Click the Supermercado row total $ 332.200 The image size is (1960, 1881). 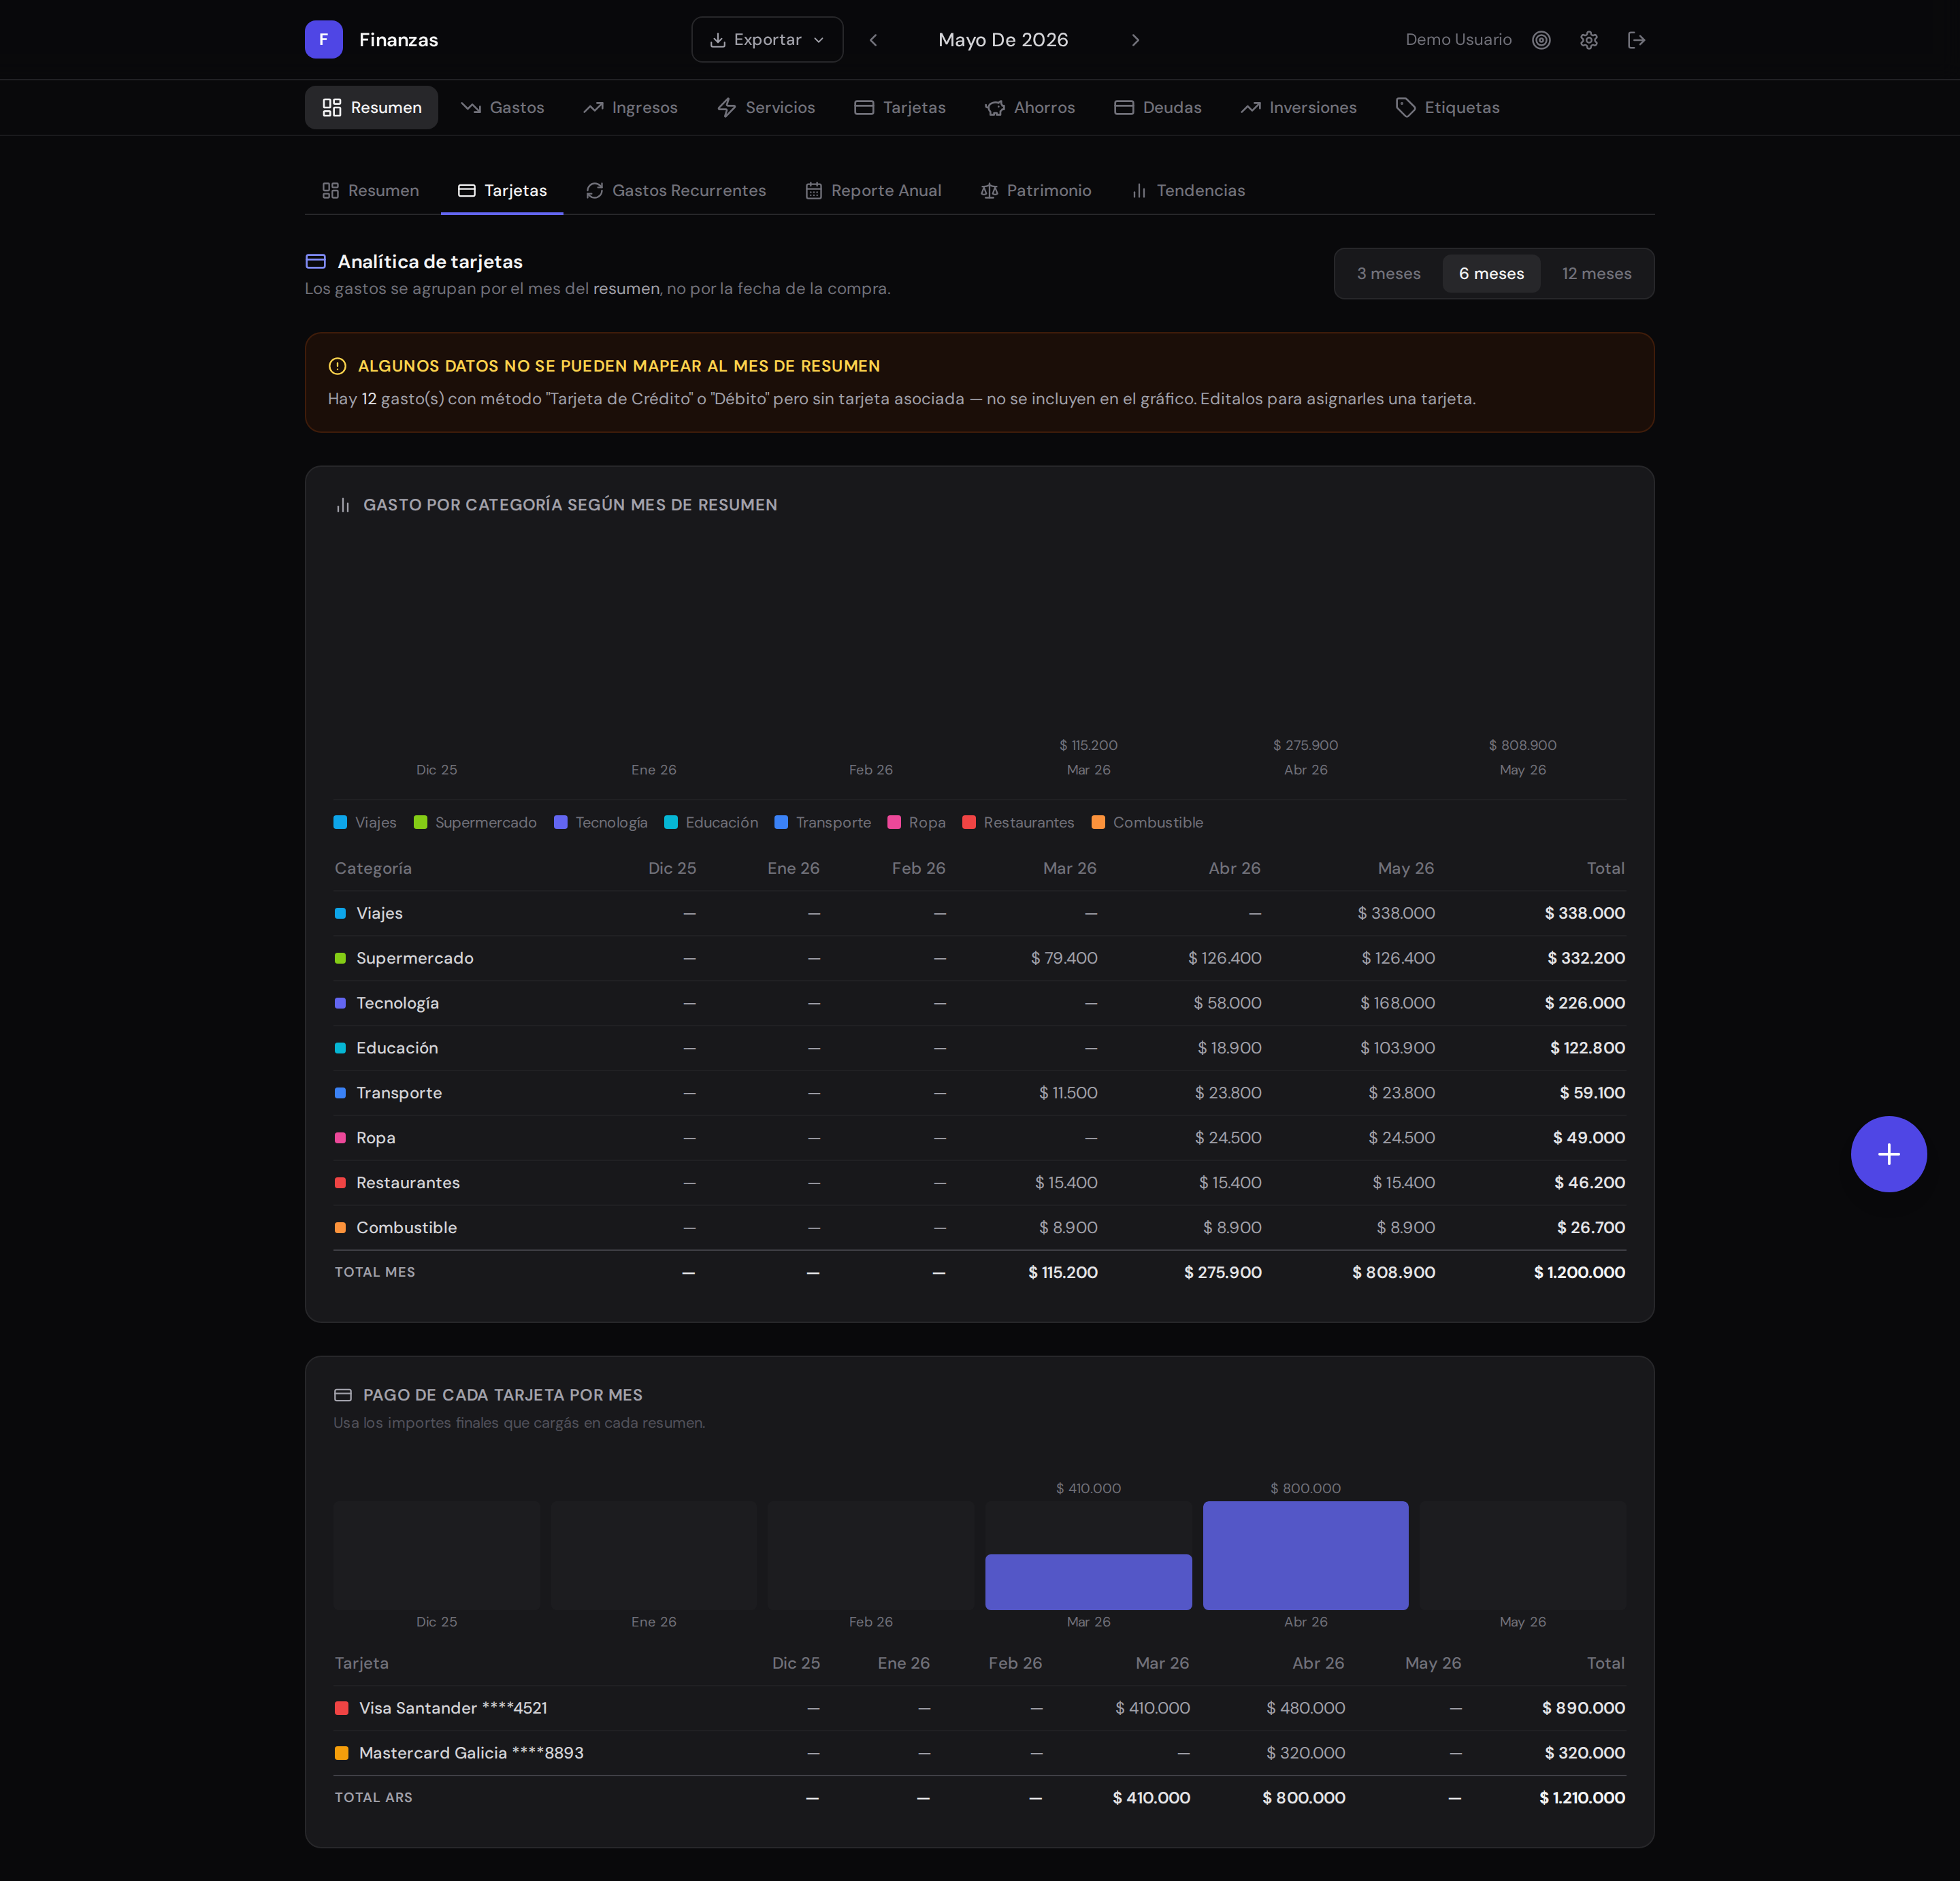point(1586,959)
